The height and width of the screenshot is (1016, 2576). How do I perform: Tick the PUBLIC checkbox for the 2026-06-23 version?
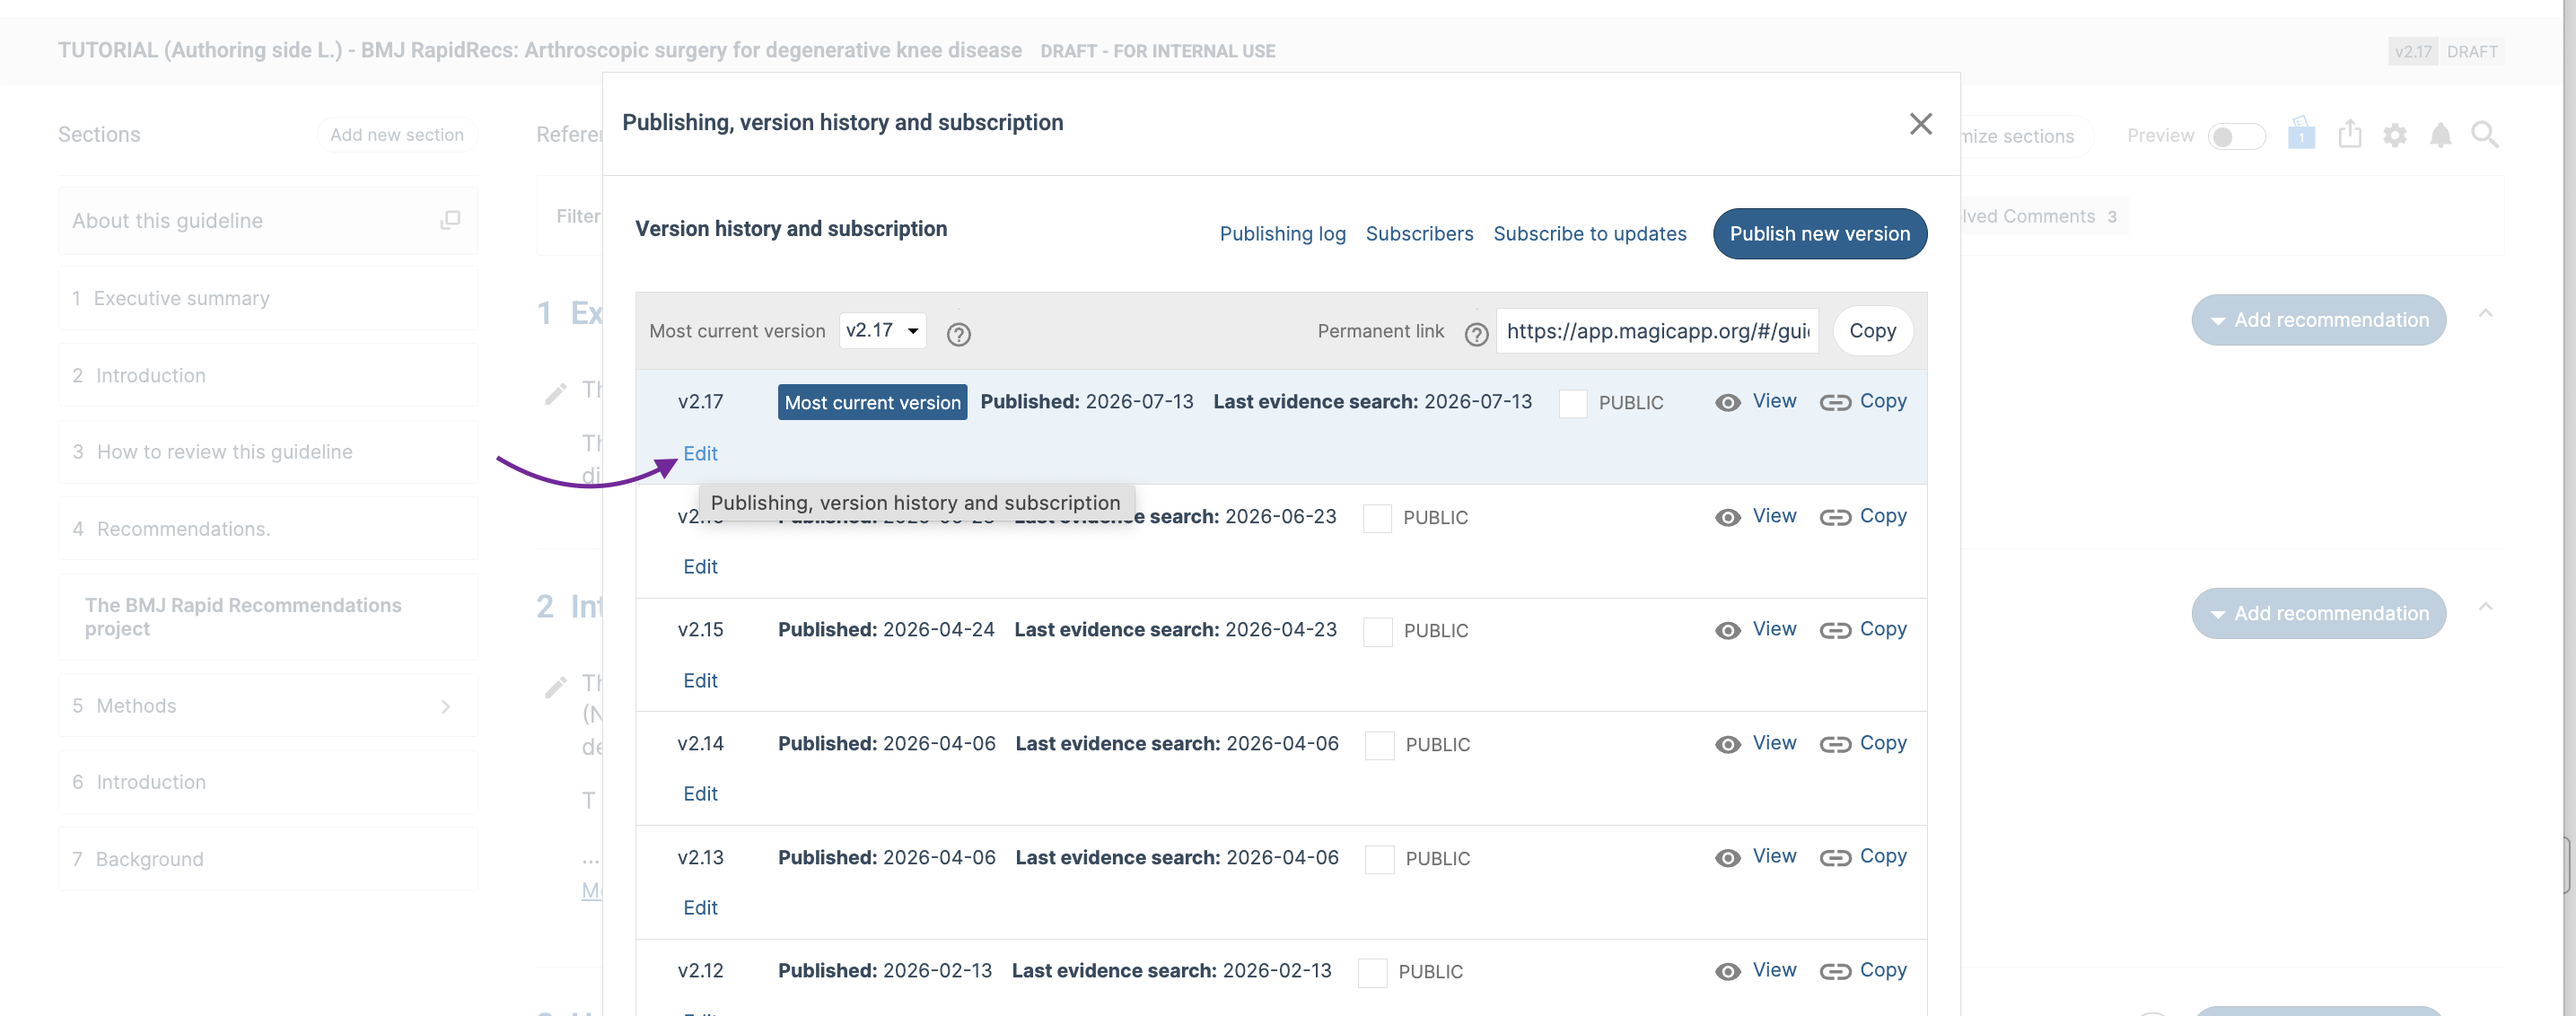coord(1377,518)
